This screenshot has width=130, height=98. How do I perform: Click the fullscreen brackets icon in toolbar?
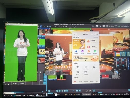coord(60,27)
